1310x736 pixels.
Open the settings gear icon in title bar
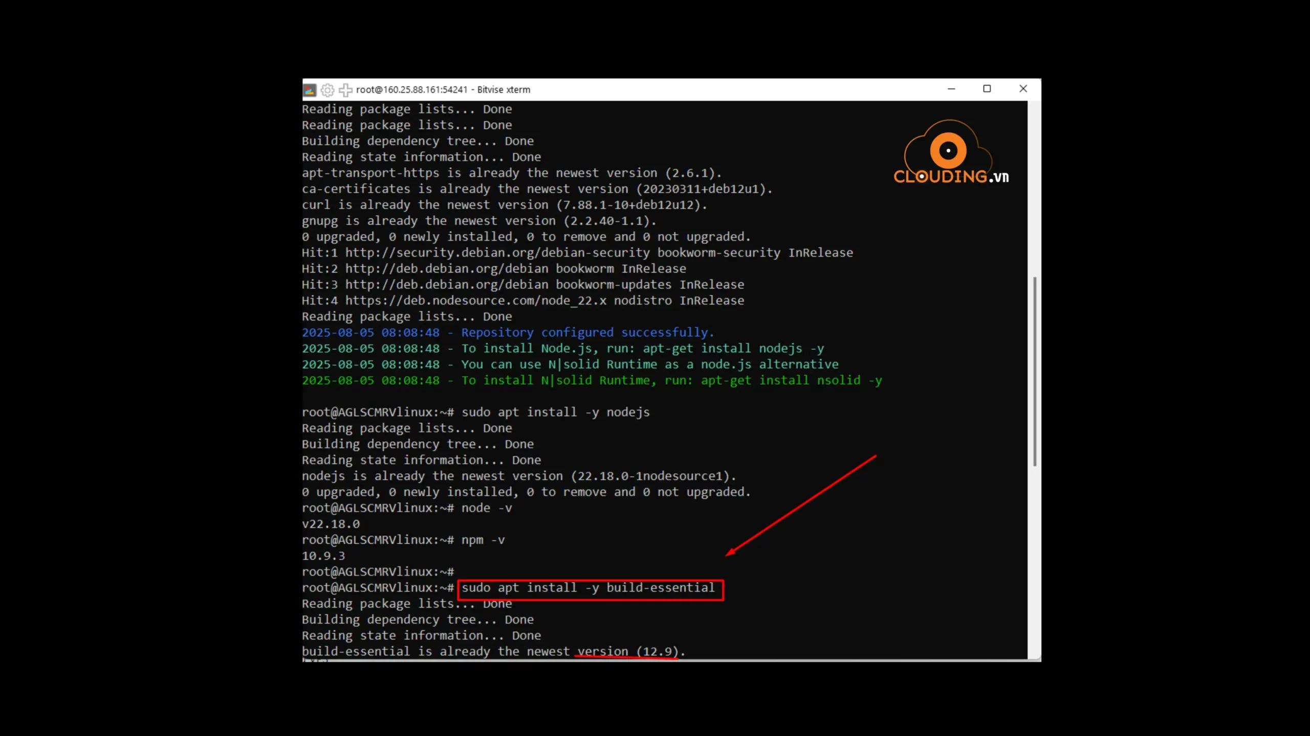327,90
